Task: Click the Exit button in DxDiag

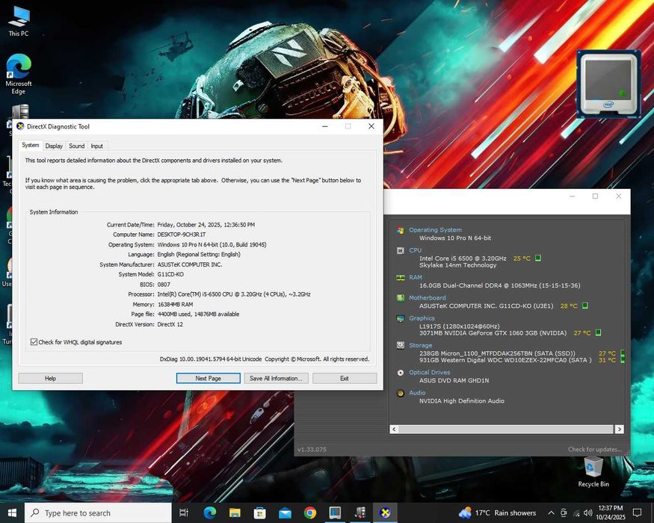Action: pos(345,378)
